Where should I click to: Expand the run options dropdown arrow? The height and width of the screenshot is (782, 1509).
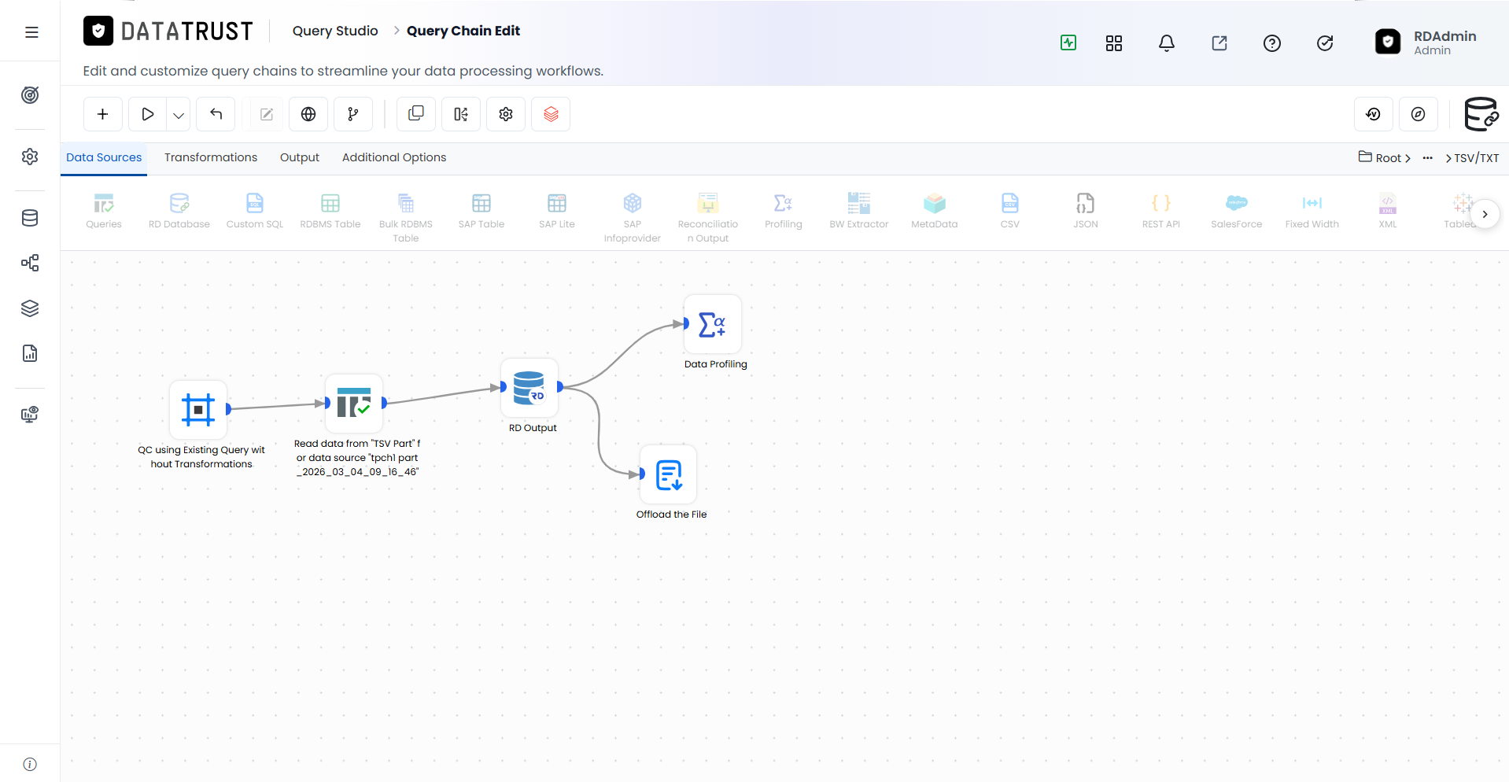coord(179,115)
